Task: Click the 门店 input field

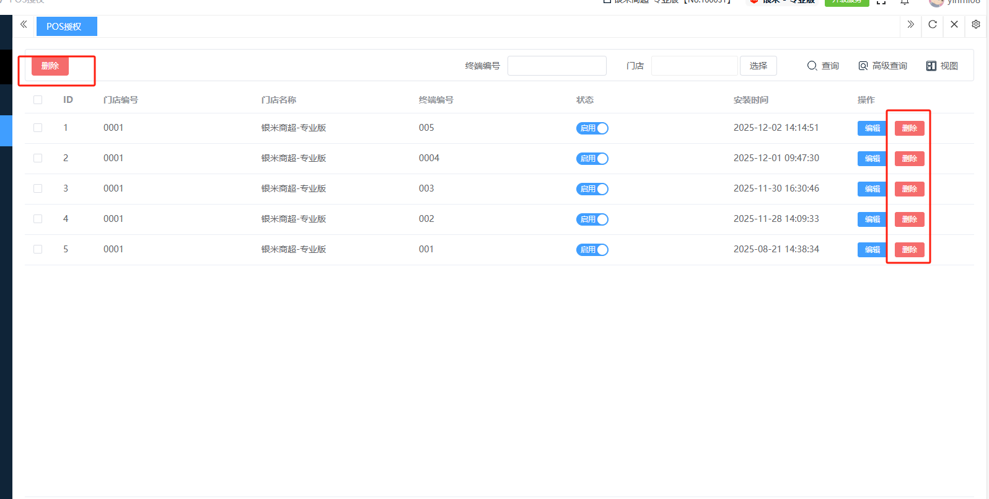Action: [x=694, y=66]
